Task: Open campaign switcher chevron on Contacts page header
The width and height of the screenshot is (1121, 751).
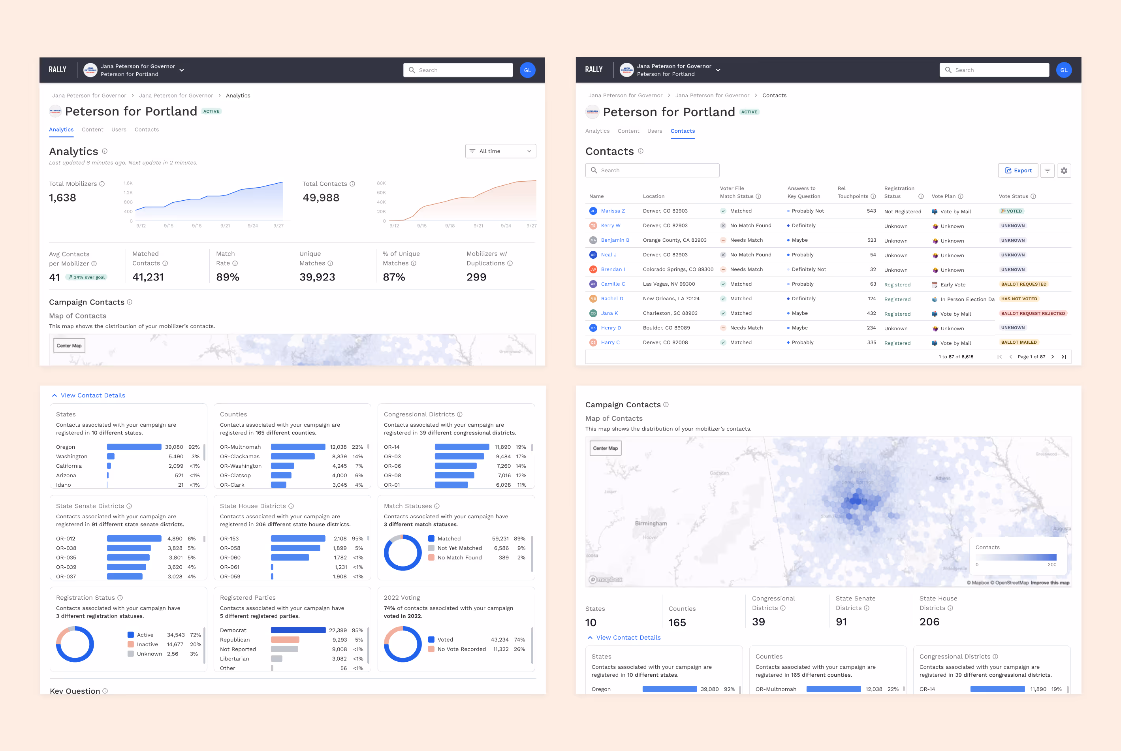Action: 718,70
